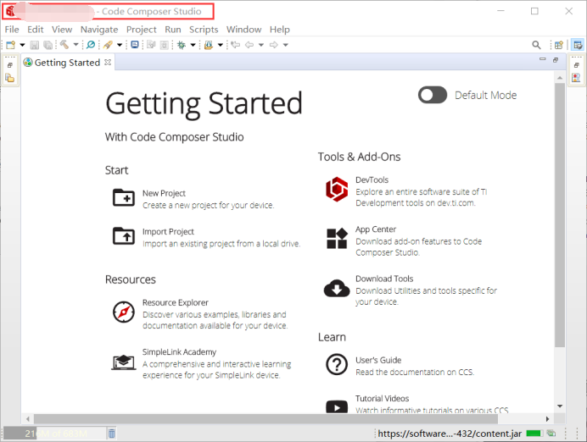Open the Window menu
Viewport: 587px width, 442px height.
243,30
